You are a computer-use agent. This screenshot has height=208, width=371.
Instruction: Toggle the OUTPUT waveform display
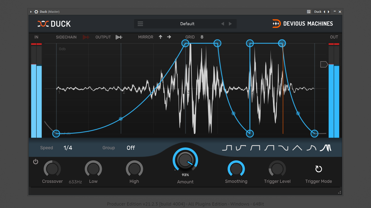click(x=119, y=37)
